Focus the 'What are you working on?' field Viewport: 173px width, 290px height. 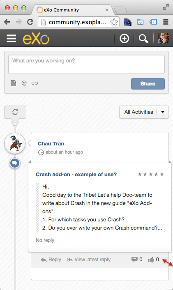pyautogui.click(x=86, y=64)
